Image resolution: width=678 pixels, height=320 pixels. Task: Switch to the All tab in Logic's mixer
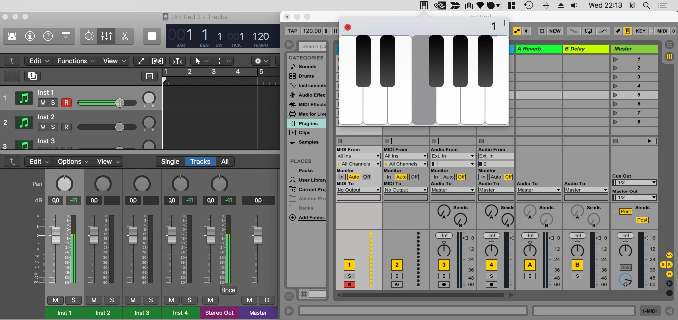click(225, 161)
